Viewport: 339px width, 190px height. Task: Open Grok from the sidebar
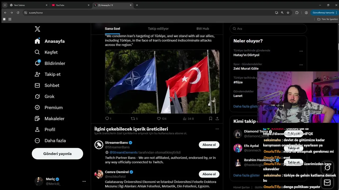44,96
